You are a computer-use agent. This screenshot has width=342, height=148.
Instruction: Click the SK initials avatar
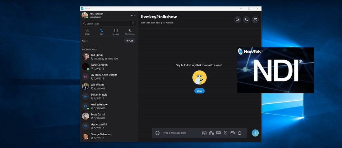(85, 126)
